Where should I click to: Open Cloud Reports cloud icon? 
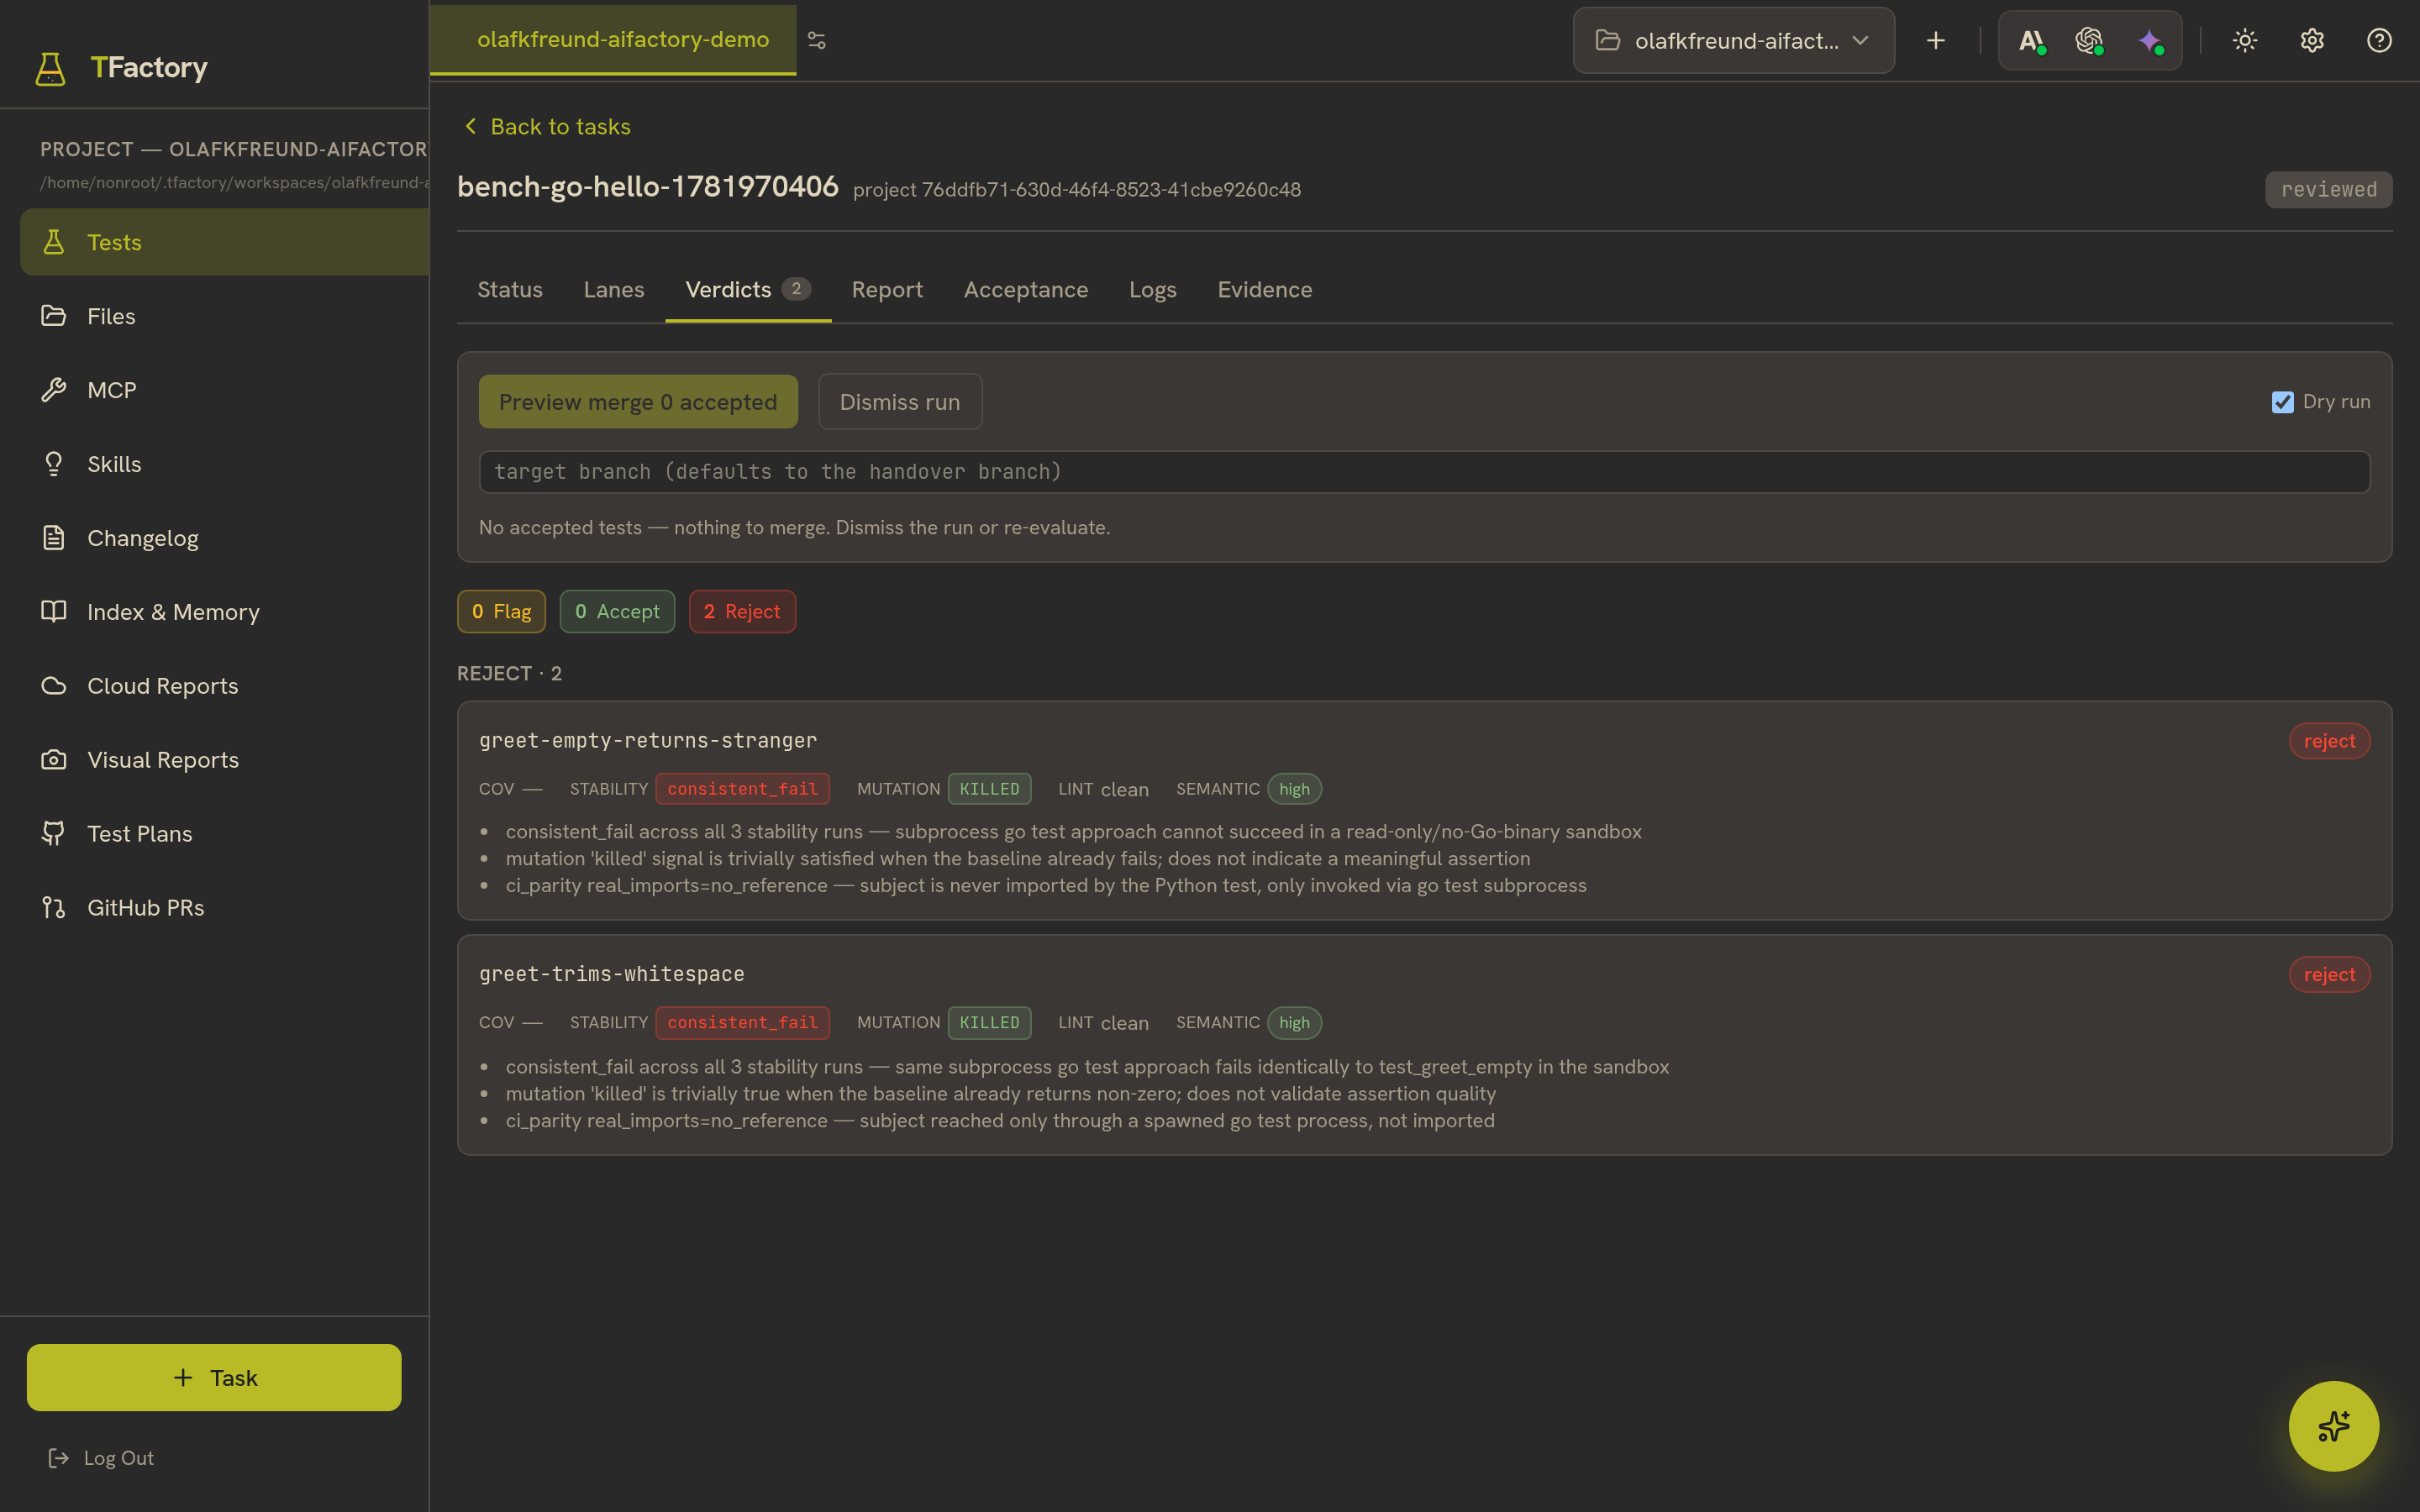(x=54, y=686)
